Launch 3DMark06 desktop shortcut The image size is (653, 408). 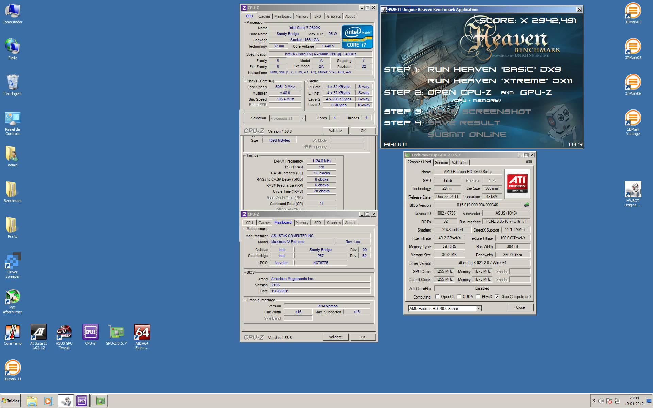[633, 85]
